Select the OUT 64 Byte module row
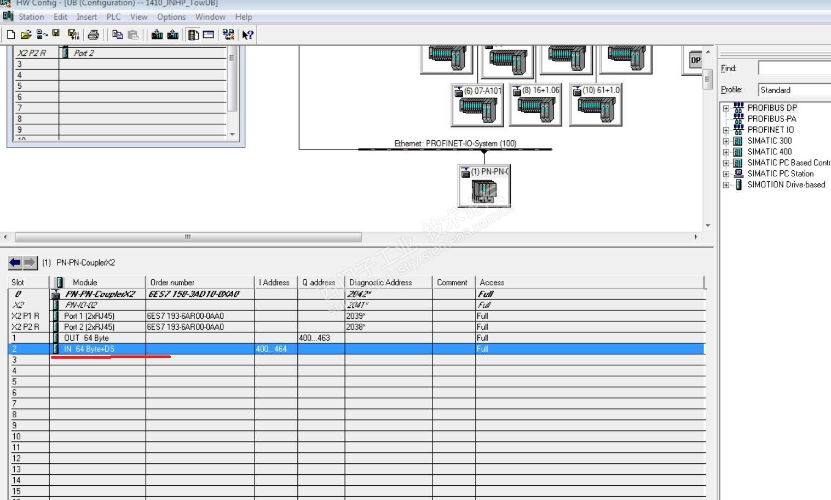 (x=358, y=338)
